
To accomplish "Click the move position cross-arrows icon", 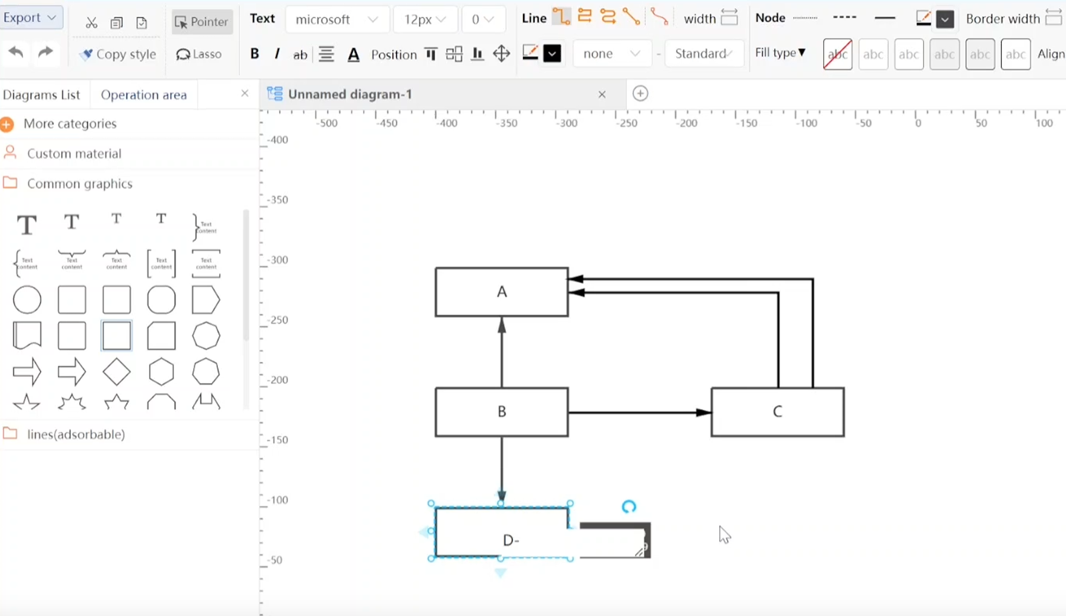I will [x=502, y=54].
